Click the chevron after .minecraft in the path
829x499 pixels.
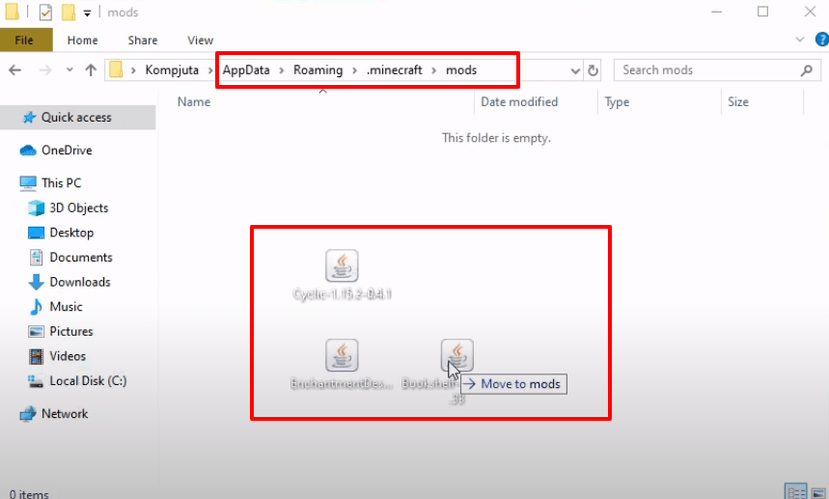click(x=434, y=70)
